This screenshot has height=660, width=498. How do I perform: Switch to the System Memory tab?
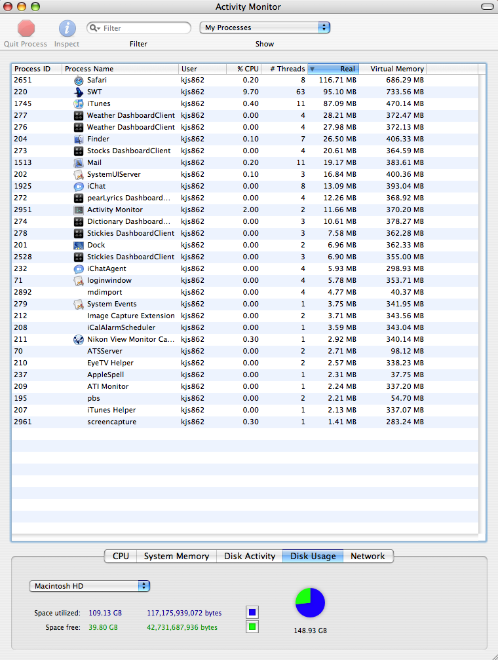click(x=176, y=556)
